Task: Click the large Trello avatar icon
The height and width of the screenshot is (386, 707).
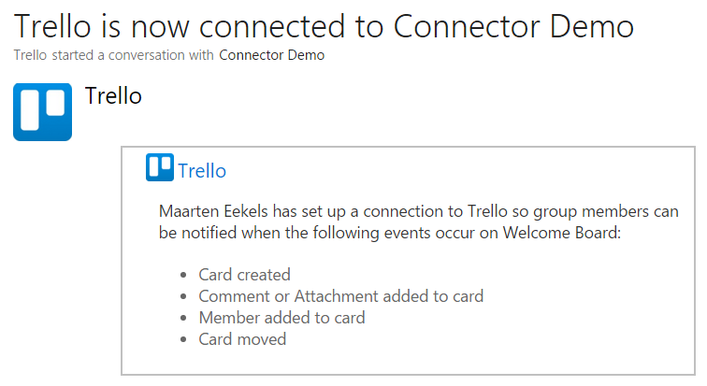Action: point(42,112)
